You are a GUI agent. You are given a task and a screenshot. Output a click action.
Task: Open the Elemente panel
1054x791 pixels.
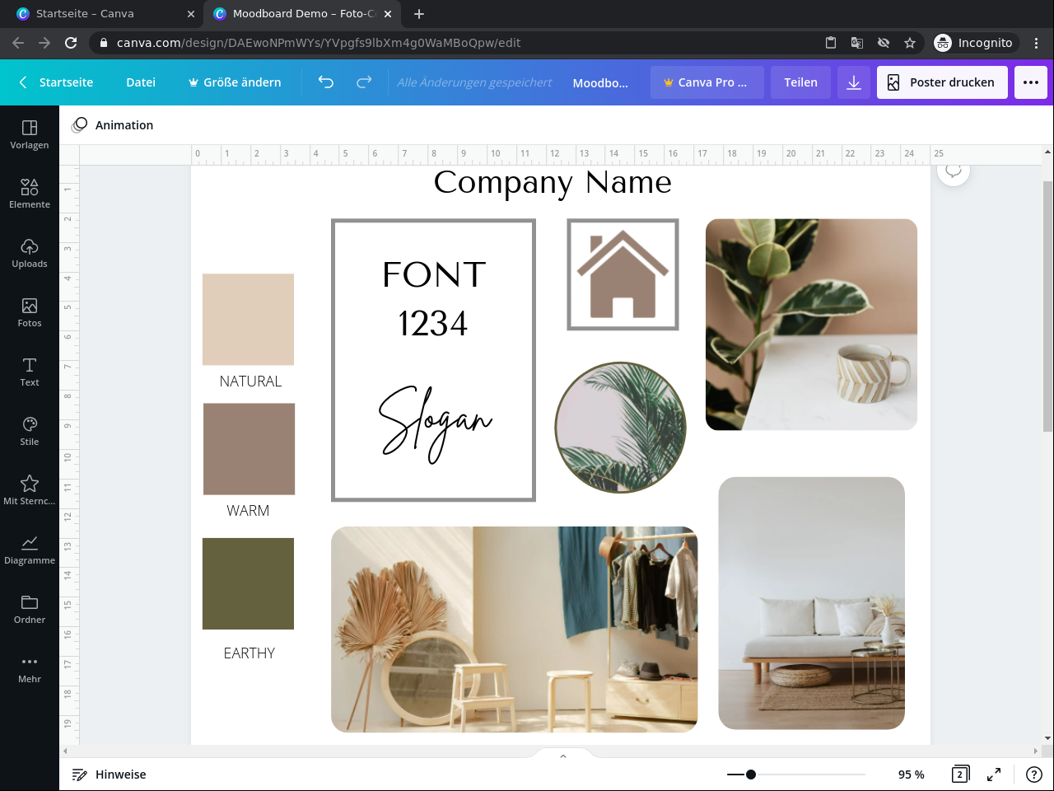(30, 194)
